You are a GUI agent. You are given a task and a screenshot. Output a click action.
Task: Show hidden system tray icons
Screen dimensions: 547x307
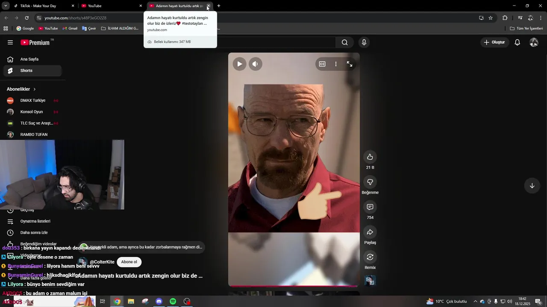(x=475, y=301)
